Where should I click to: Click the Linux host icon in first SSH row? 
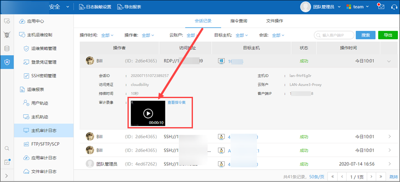221,137
